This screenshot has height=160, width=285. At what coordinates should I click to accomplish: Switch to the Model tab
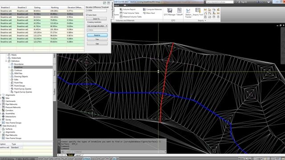pos(70,155)
